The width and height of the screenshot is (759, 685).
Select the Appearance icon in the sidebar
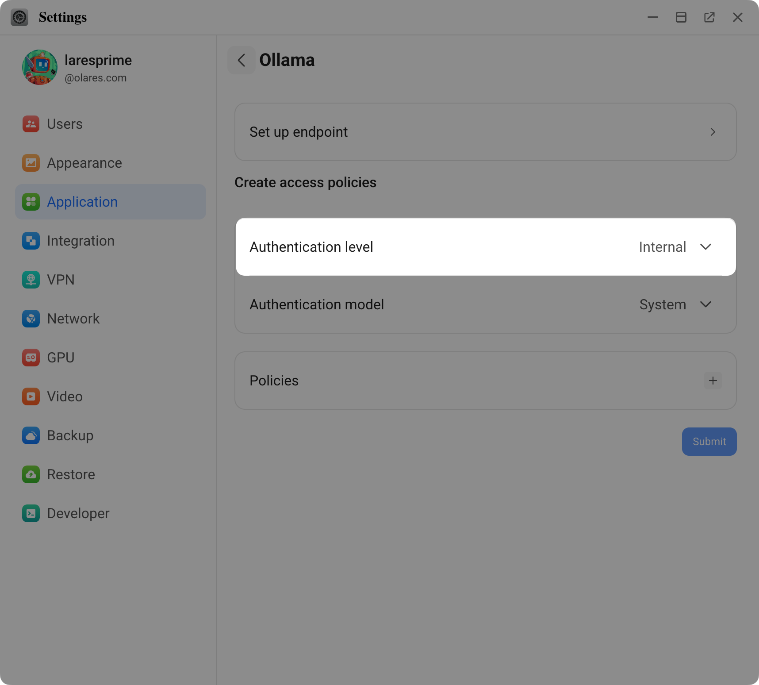click(31, 163)
